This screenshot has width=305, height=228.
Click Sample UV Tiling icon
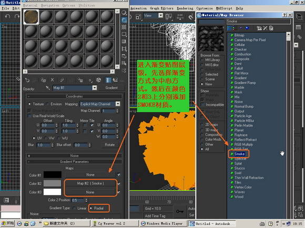(124, 34)
